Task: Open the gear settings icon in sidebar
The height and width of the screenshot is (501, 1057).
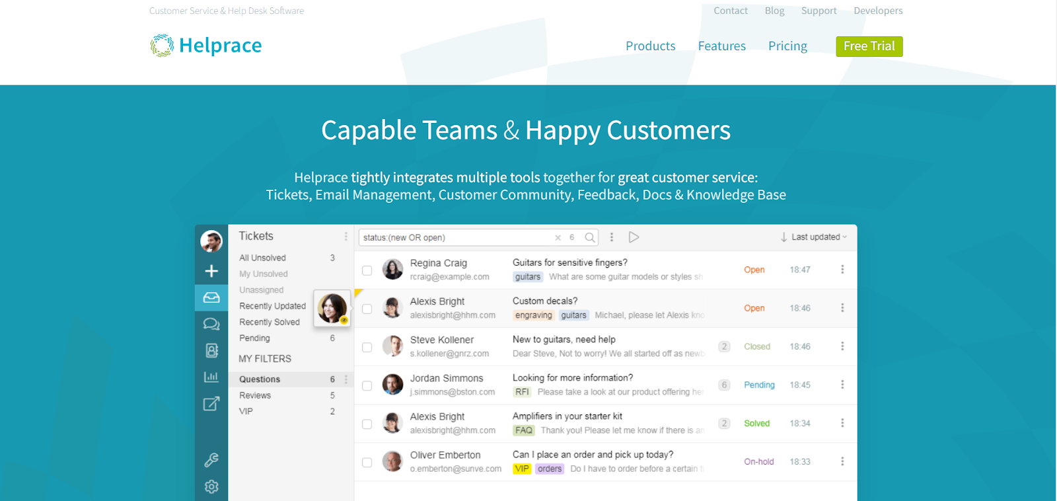Action: [211, 486]
